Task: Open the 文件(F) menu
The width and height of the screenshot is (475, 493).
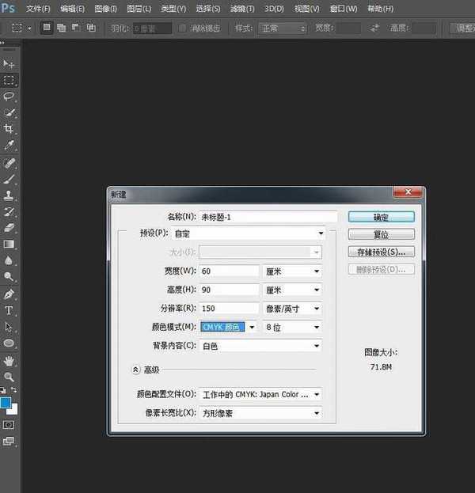Action: click(x=38, y=9)
